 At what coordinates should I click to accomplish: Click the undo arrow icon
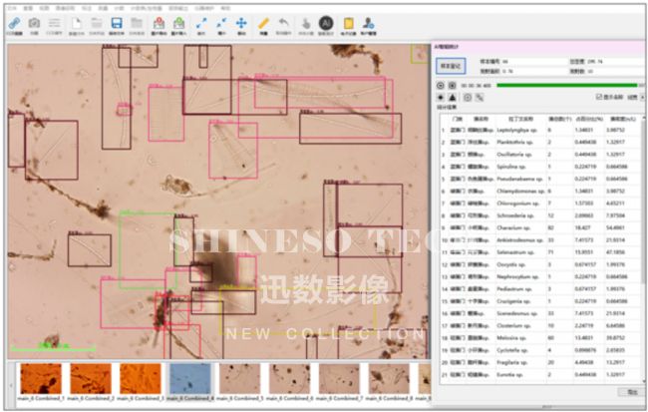click(x=283, y=23)
